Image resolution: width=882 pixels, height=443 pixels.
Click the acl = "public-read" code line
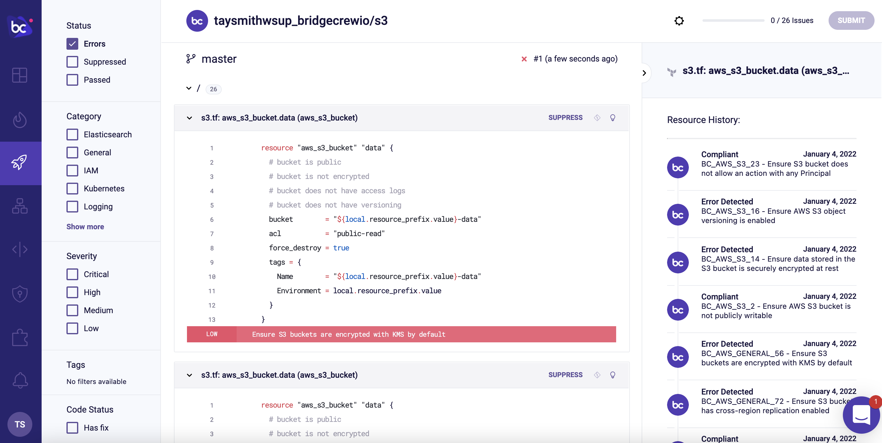pos(327,234)
